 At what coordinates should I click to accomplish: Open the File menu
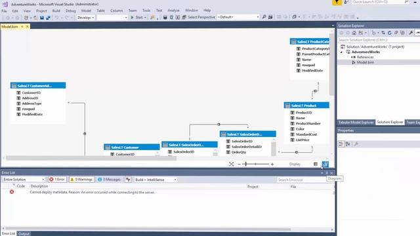click(5, 11)
